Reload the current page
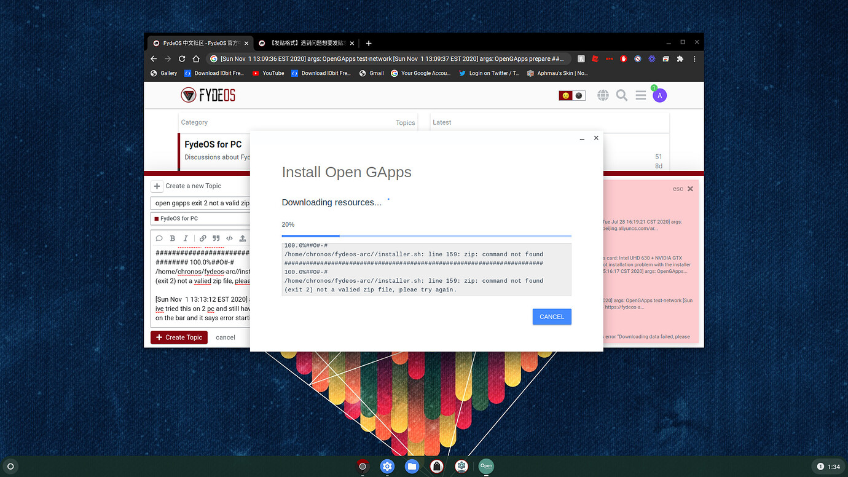This screenshot has height=477, width=848. 182,59
